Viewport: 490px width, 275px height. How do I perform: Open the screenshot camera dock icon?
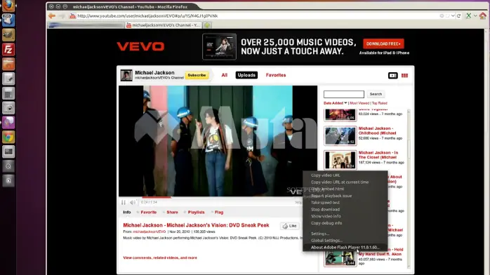tap(8, 108)
